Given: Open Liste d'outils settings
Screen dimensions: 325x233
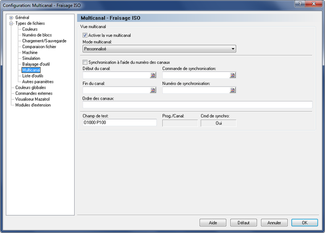Looking at the screenshot, I should click(x=32, y=75).
